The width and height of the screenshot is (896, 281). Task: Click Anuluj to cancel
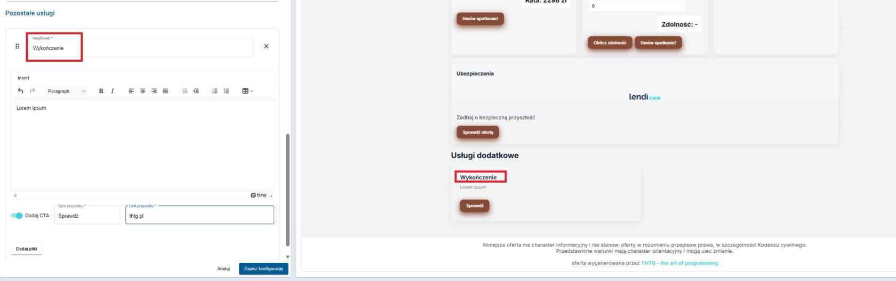click(x=223, y=269)
